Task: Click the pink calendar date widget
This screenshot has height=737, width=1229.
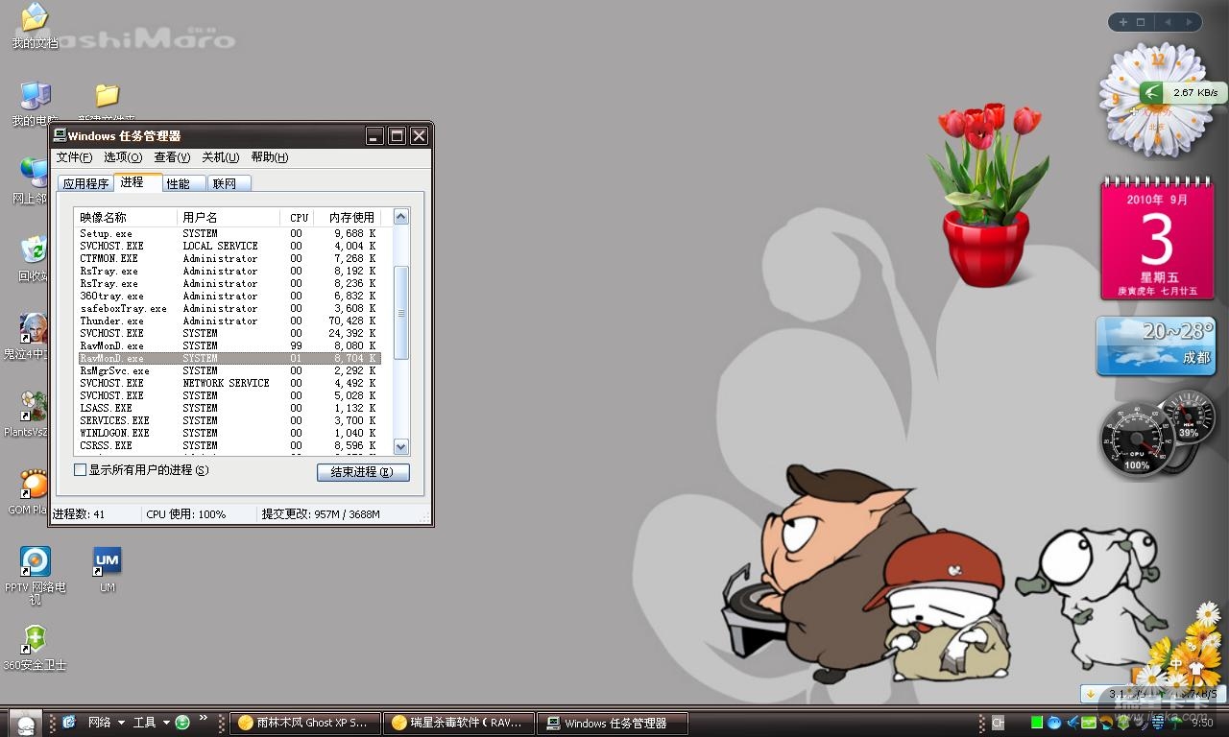Action: point(1157,239)
